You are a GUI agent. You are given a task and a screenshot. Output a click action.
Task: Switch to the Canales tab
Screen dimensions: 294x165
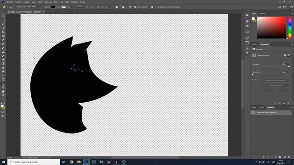261,108
